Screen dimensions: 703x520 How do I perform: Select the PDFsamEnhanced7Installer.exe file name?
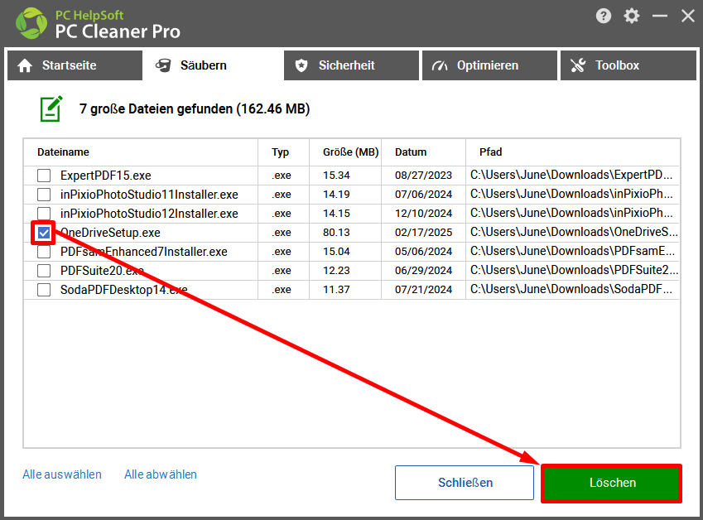(144, 252)
